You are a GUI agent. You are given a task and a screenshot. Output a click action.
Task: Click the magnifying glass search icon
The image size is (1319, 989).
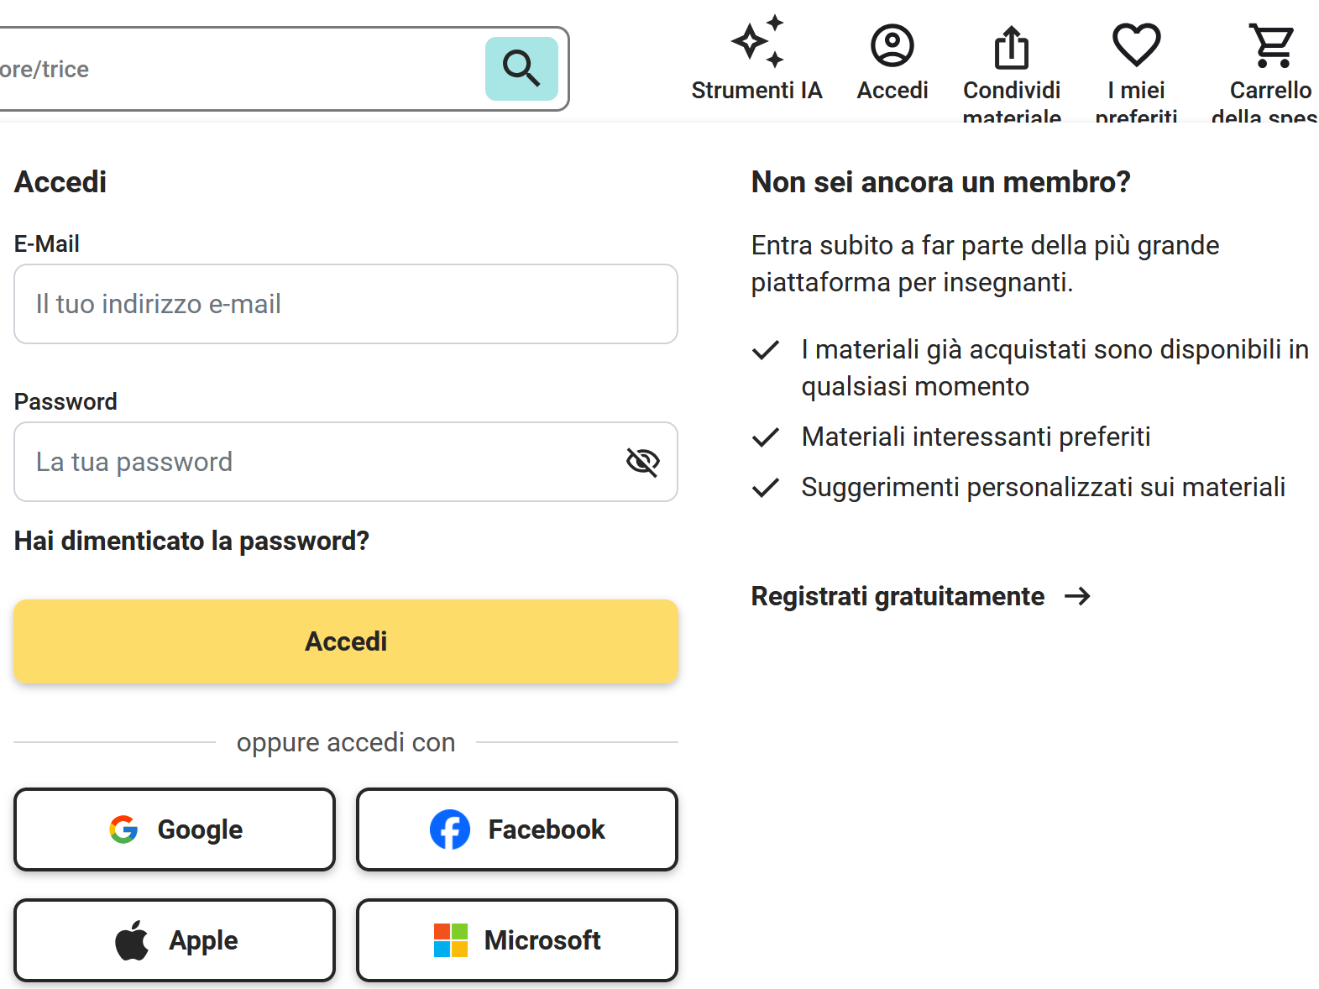(x=521, y=69)
